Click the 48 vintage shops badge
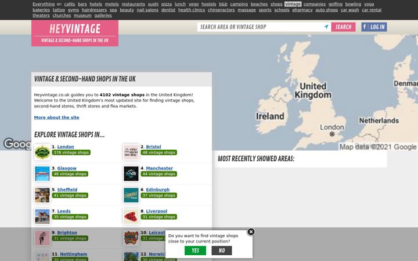The height and width of the screenshot is (261, 418). point(159,153)
